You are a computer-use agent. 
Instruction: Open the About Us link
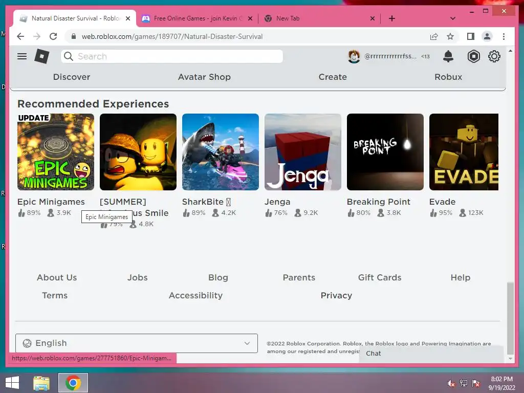click(57, 277)
